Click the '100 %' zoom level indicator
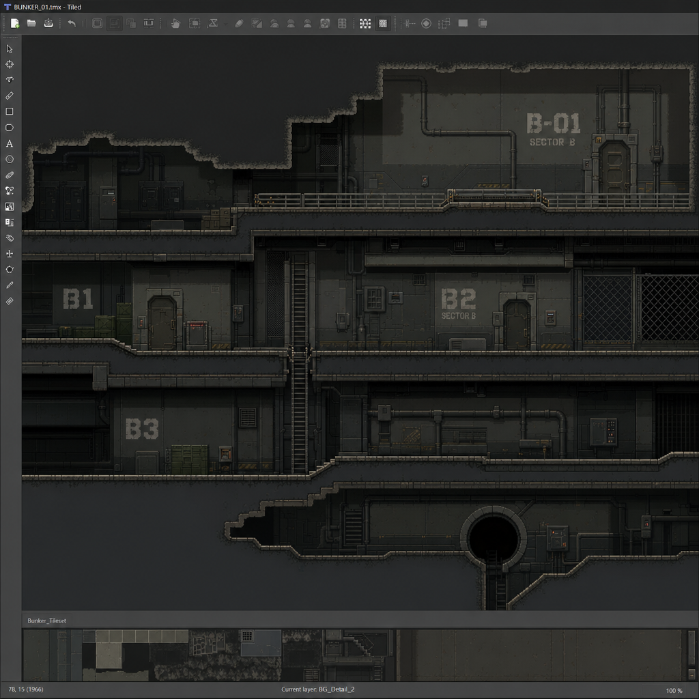This screenshot has width=699, height=699. (x=674, y=691)
